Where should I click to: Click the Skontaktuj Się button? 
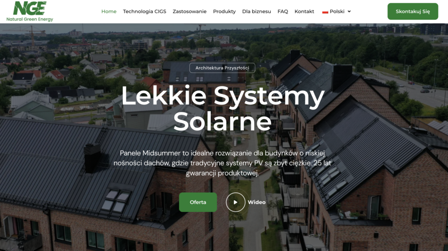[x=413, y=11]
